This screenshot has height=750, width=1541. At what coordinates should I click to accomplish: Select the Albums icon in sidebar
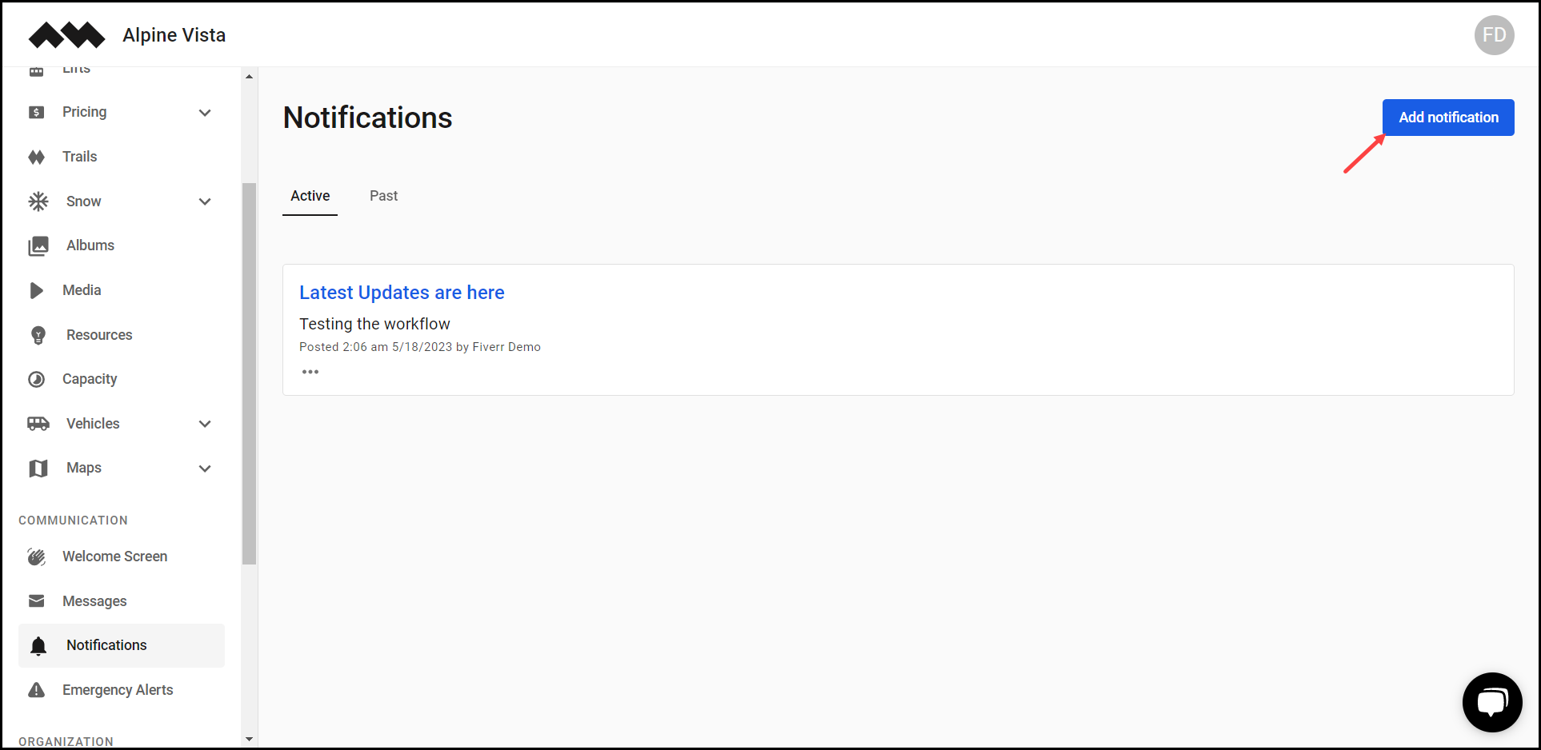click(x=38, y=245)
